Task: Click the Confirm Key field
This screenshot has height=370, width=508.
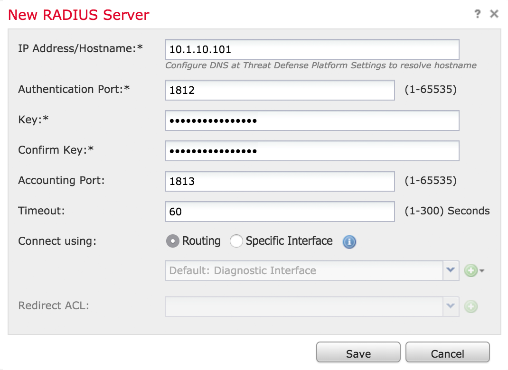Action: point(312,151)
